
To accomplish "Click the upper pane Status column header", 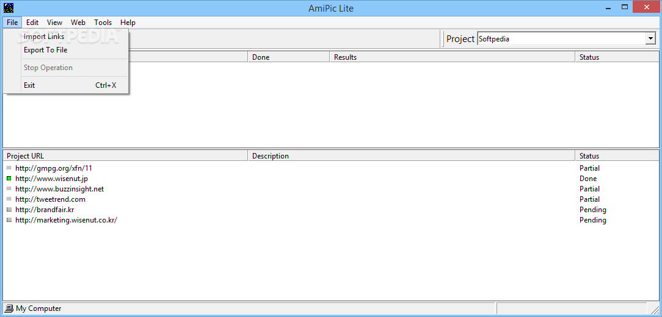I will coord(617,57).
